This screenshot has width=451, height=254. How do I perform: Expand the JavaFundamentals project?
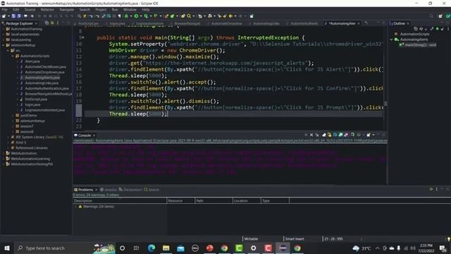tap(3, 35)
